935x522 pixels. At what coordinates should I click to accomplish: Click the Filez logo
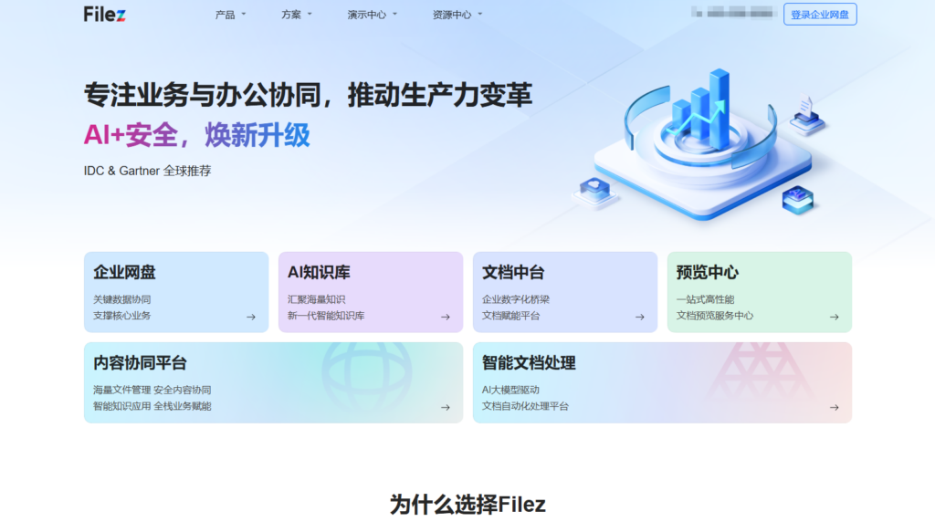(105, 14)
